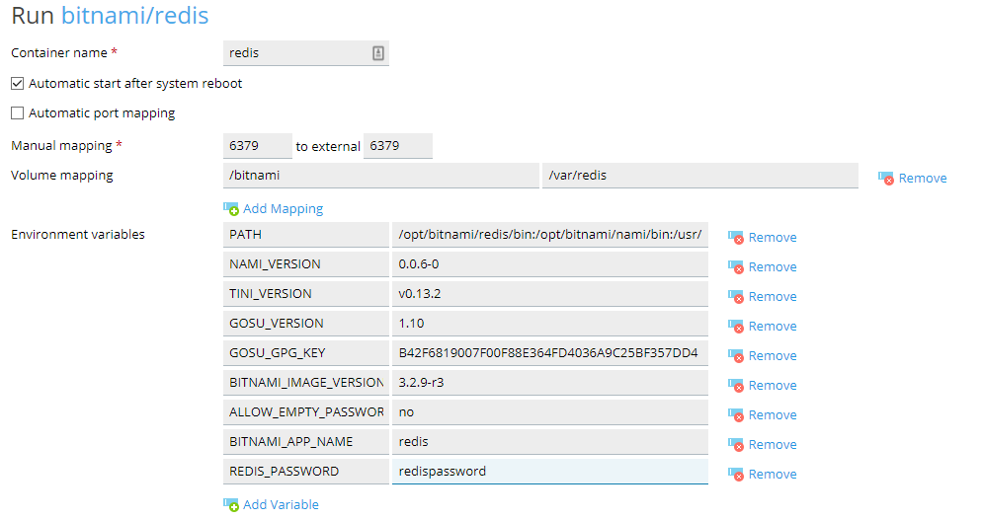
Task: Edit the B42F6819007F00F88E364FD4036A9C25BF357DD4 key value
Action: coord(550,353)
